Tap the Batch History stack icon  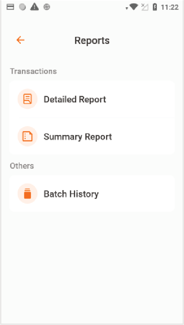tap(28, 194)
